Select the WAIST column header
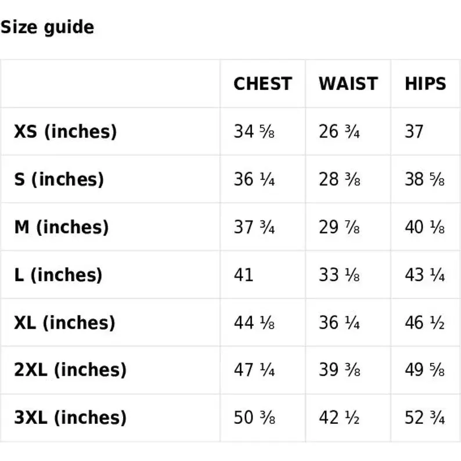The width and height of the screenshot is (461, 461). point(348,84)
